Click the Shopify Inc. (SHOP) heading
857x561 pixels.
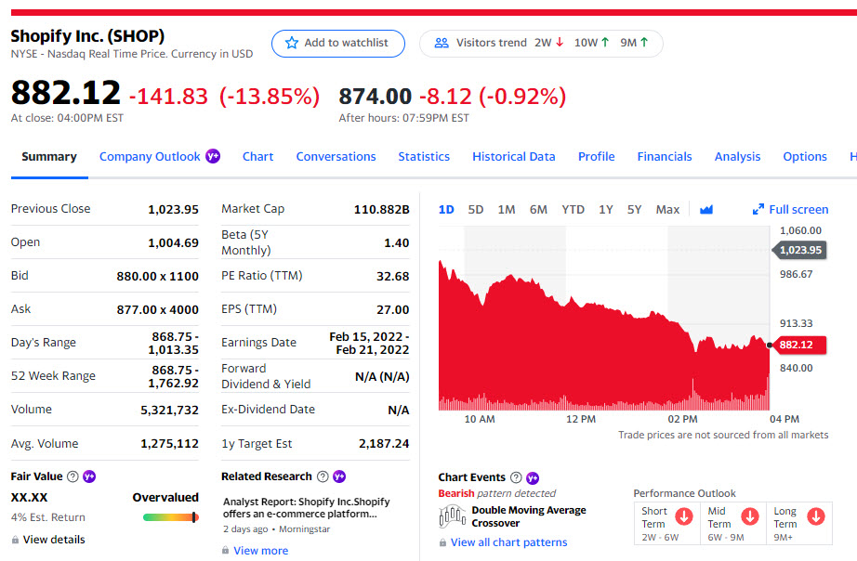[x=87, y=36]
